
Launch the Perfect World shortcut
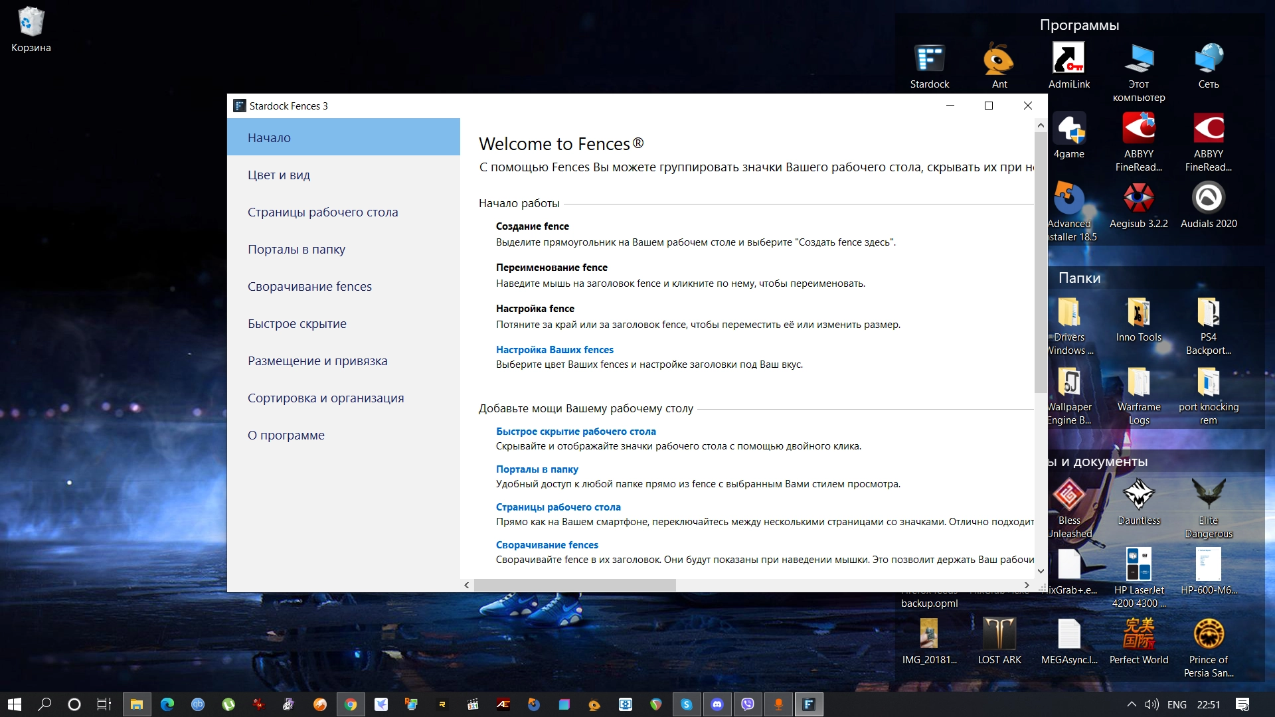[1139, 641]
